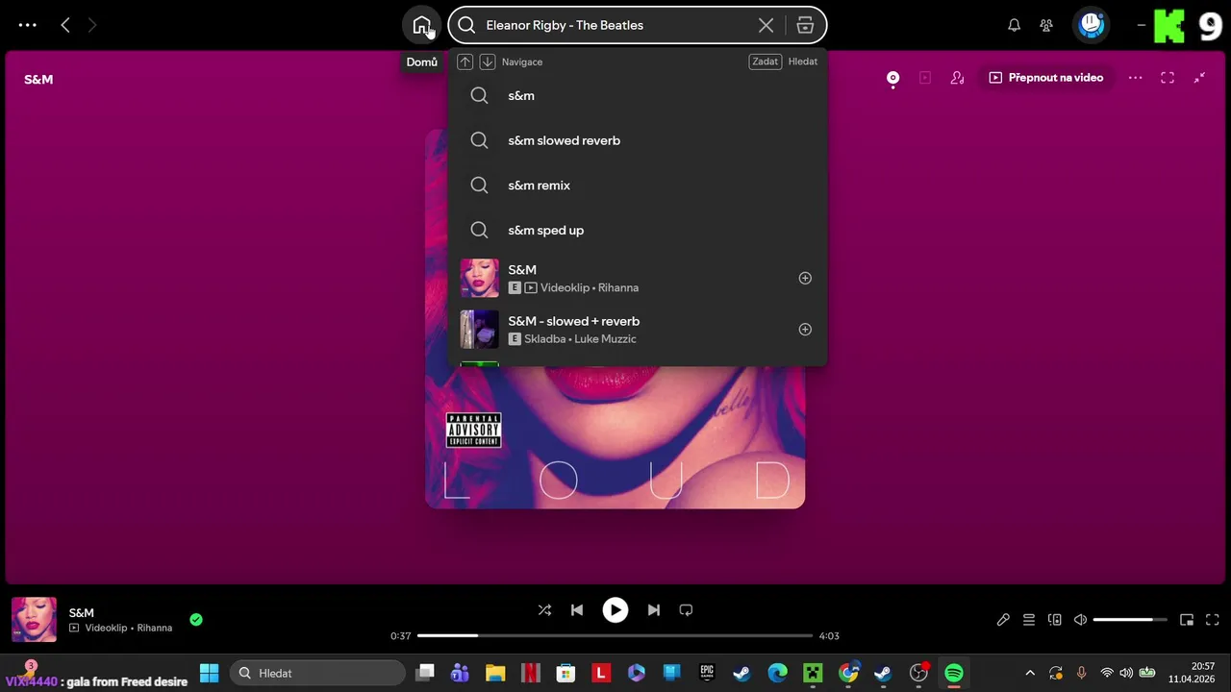Open the artist/credits icon beside video switch
Image resolution: width=1231 pixels, height=692 pixels.
click(x=957, y=78)
